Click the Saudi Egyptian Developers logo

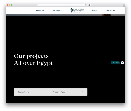point(77,10)
